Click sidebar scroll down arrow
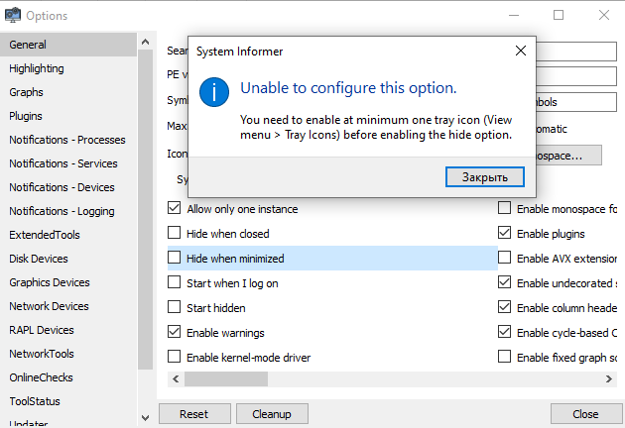The image size is (625, 428). click(146, 418)
